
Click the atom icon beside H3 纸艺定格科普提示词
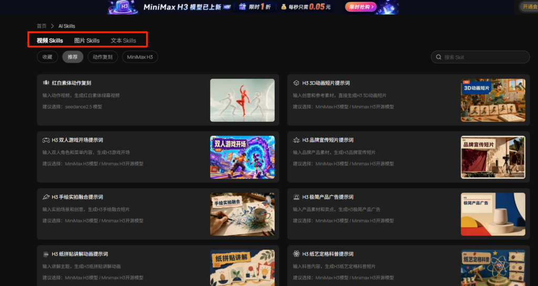(296, 254)
